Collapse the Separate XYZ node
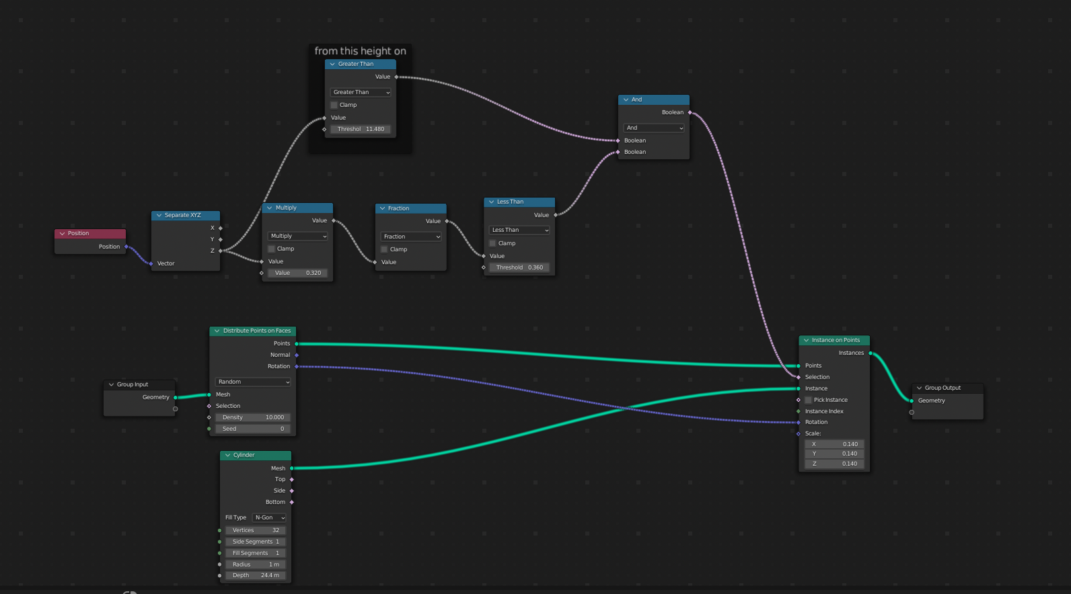Viewport: 1071px width, 594px height. coord(159,216)
